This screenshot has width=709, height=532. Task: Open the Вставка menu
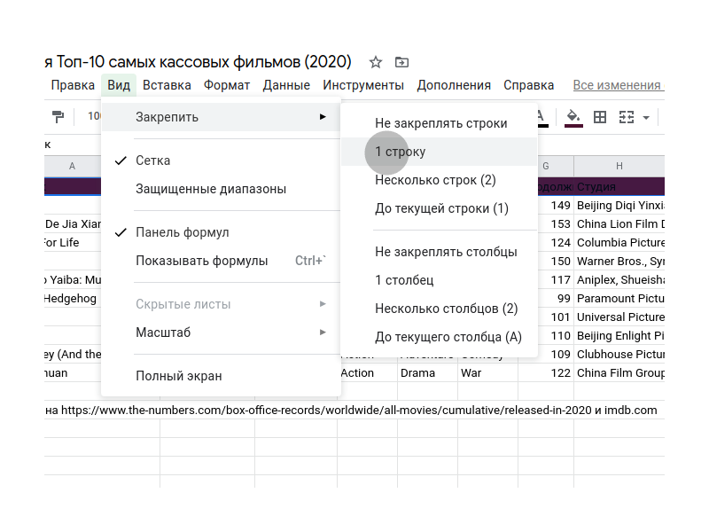coord(167,85)
